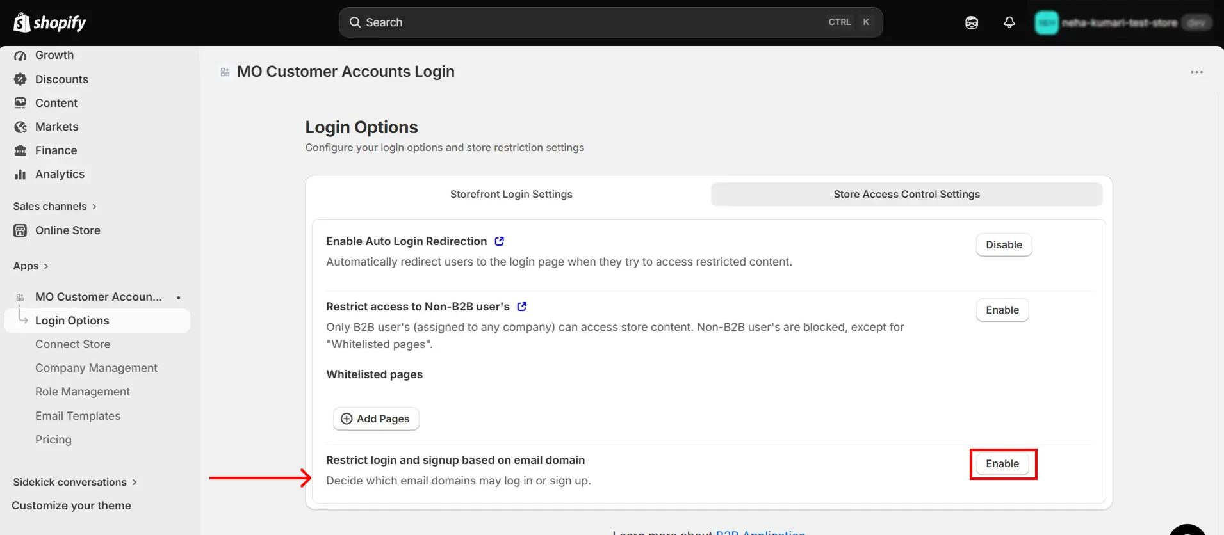The height and width of the screenshot is (535, 1224).
Task: Focus the Search field
Action: pyautogui.click(x=610, y=22)
